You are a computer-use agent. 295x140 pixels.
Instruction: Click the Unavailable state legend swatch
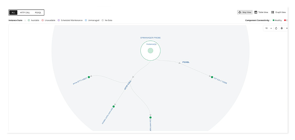pyautogui.click(x=42, y=20)
